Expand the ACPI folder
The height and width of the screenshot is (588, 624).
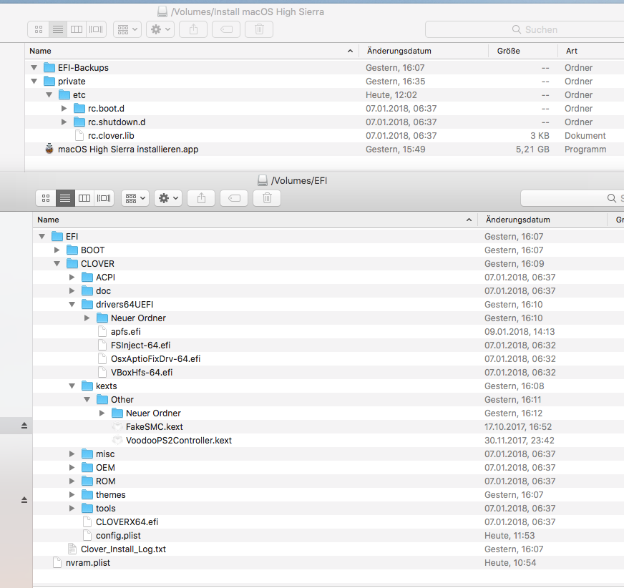[x=72, y=277]
